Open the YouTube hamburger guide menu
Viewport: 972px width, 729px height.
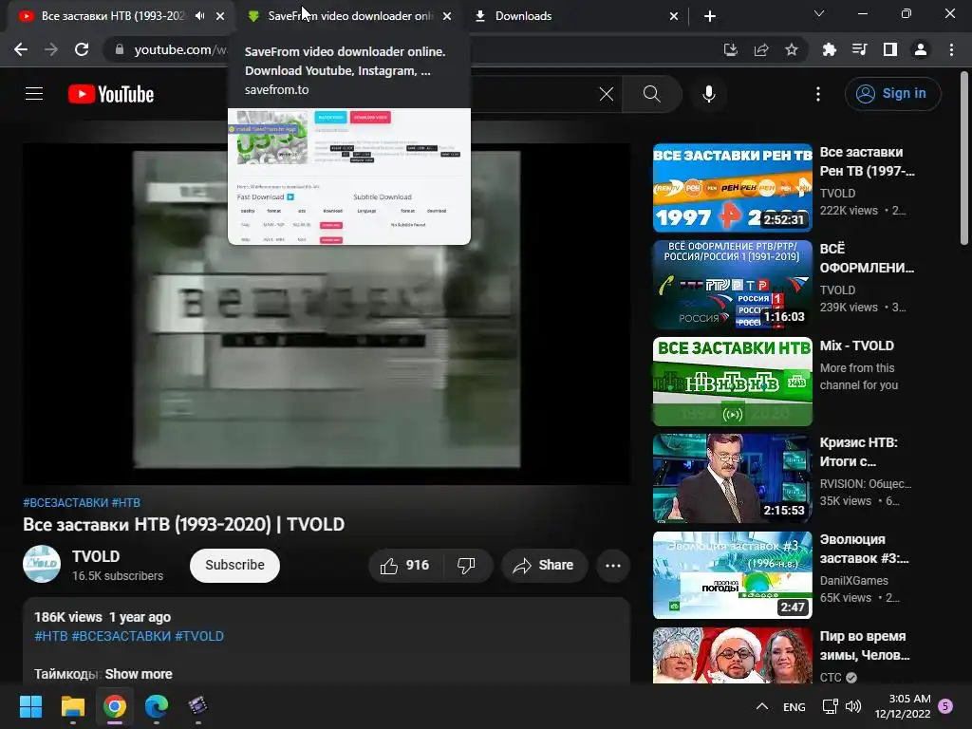(x=34, y=94)
